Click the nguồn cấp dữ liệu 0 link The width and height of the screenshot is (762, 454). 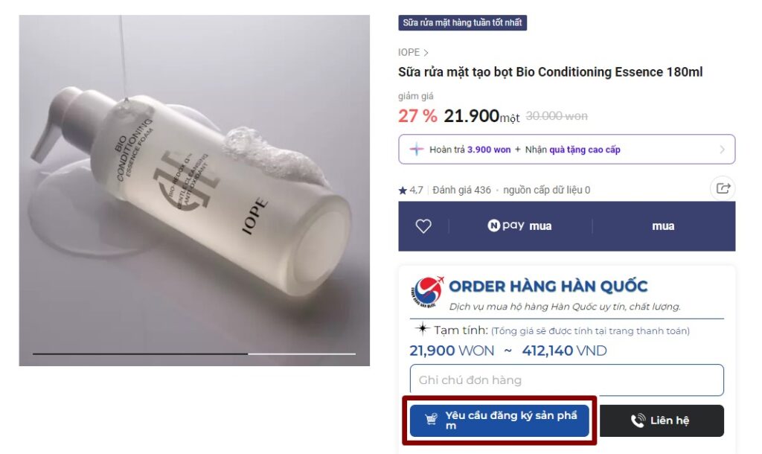[x=546, y=190]
